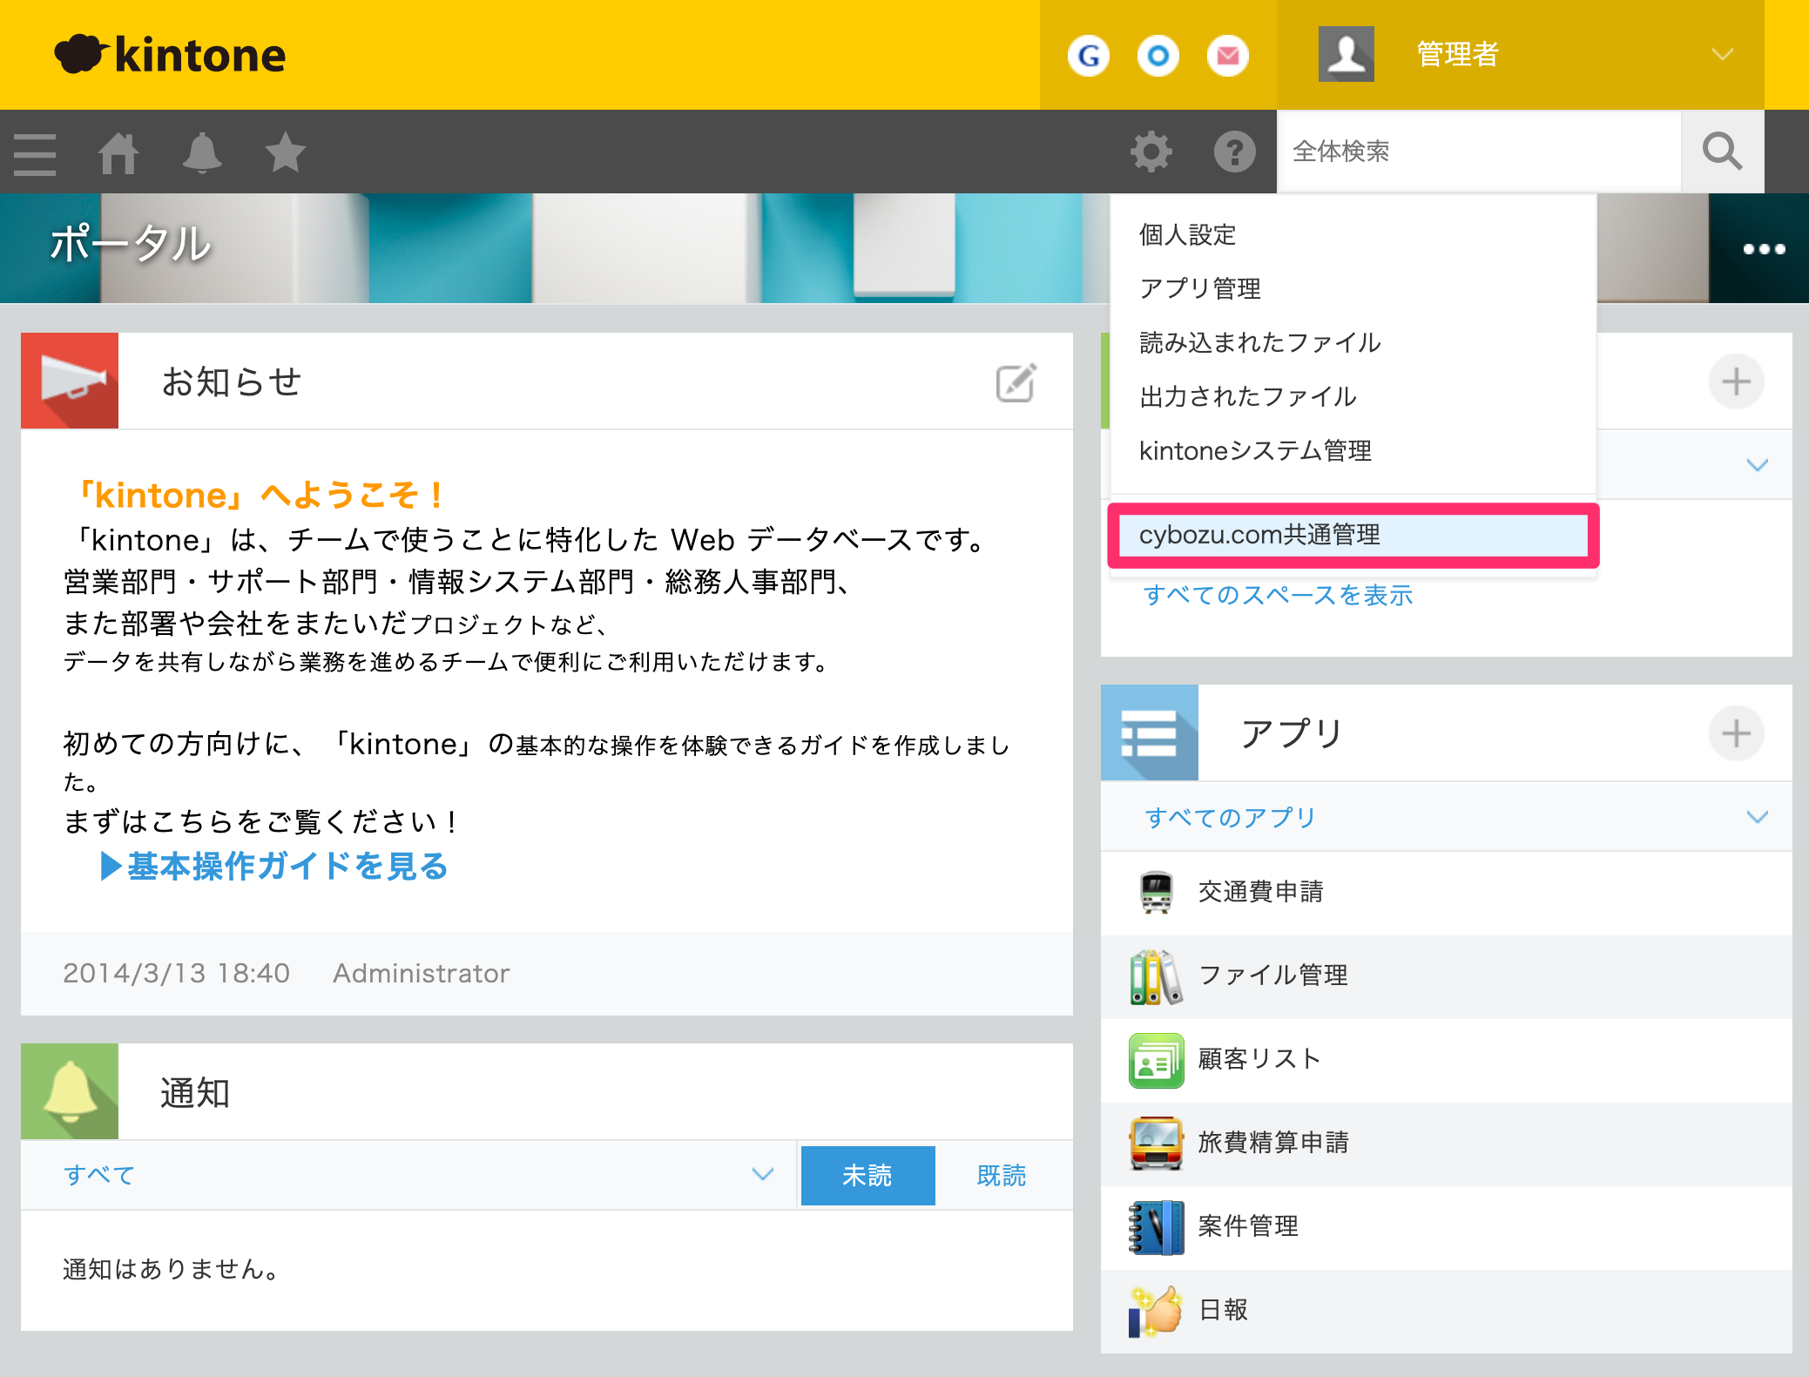
Task: Click the binders icon of ファイル管理
Action: point(1156,975)
